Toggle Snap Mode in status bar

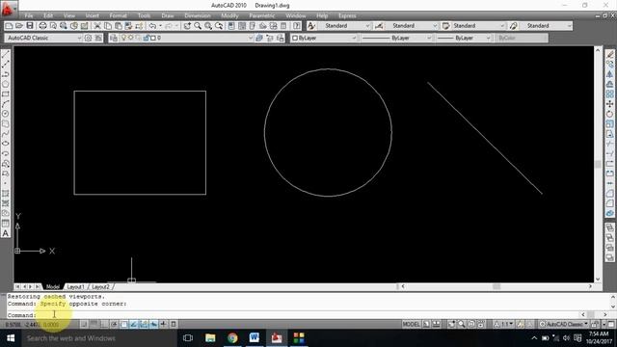[x=84, y=324]
